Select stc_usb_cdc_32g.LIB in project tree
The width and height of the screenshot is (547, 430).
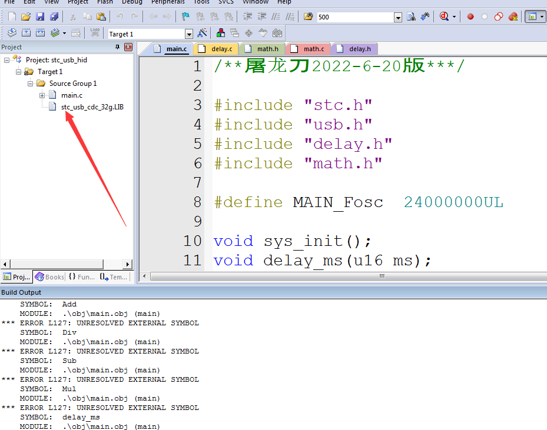[92, 107]
